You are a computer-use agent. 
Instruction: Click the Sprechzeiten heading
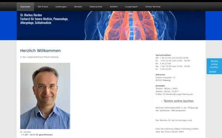[x=163, y=55]
